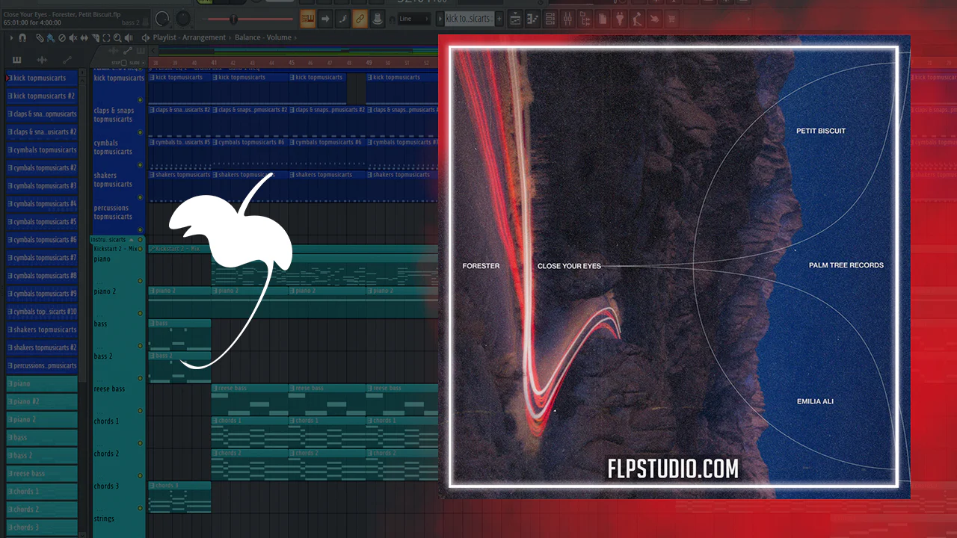Mute the kick topmusicarts track

coord(140,99)
